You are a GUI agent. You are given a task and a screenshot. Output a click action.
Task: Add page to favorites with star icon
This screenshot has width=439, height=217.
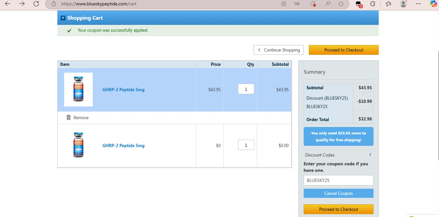[x=341, y=4]
